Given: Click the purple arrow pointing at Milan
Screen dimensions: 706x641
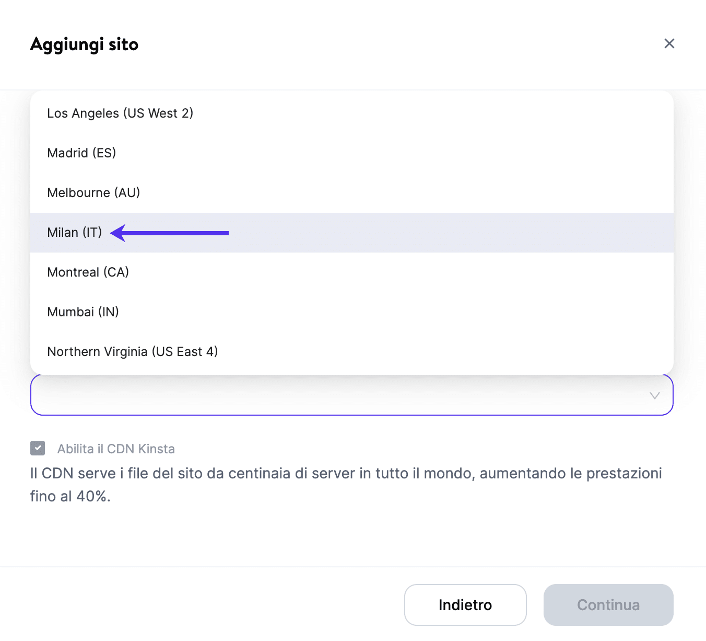Looking at the screenshot, I should click(x=170, y=233).
